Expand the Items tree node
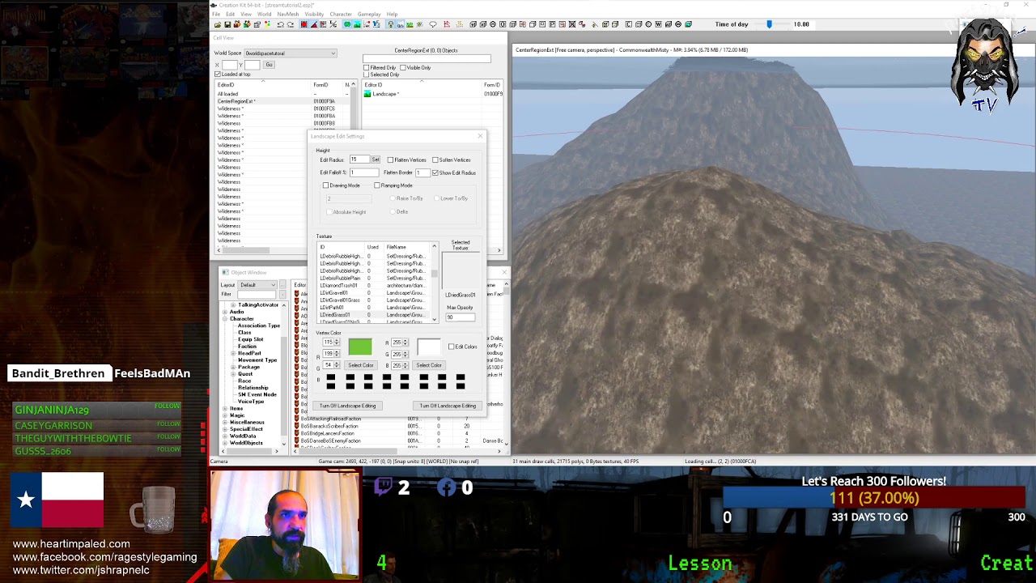Image resolution: width=1036 pixels, height=583 pixels. point(225,409)
